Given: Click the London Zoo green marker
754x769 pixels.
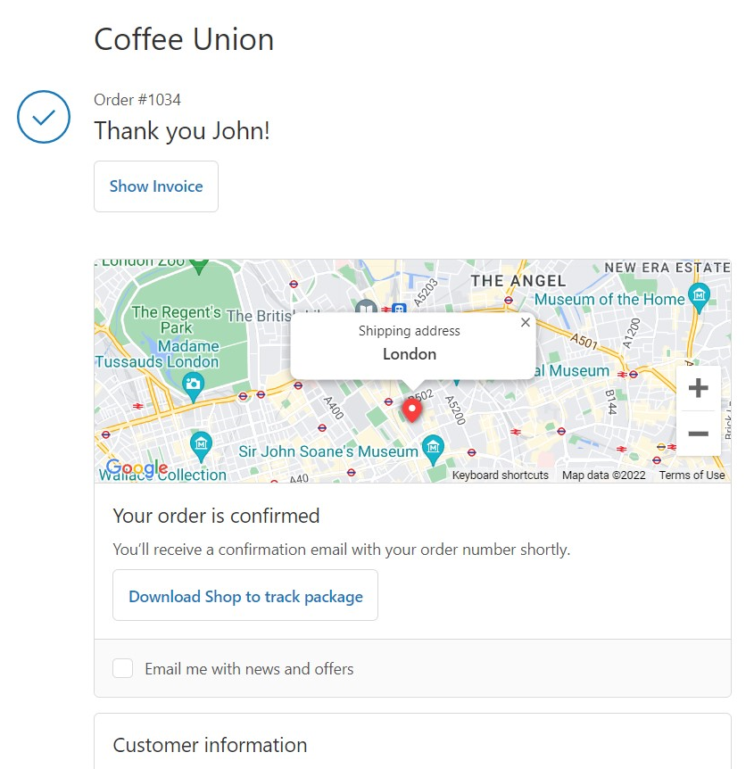Looking at the screenshot, I should click(x=199, y=266).
